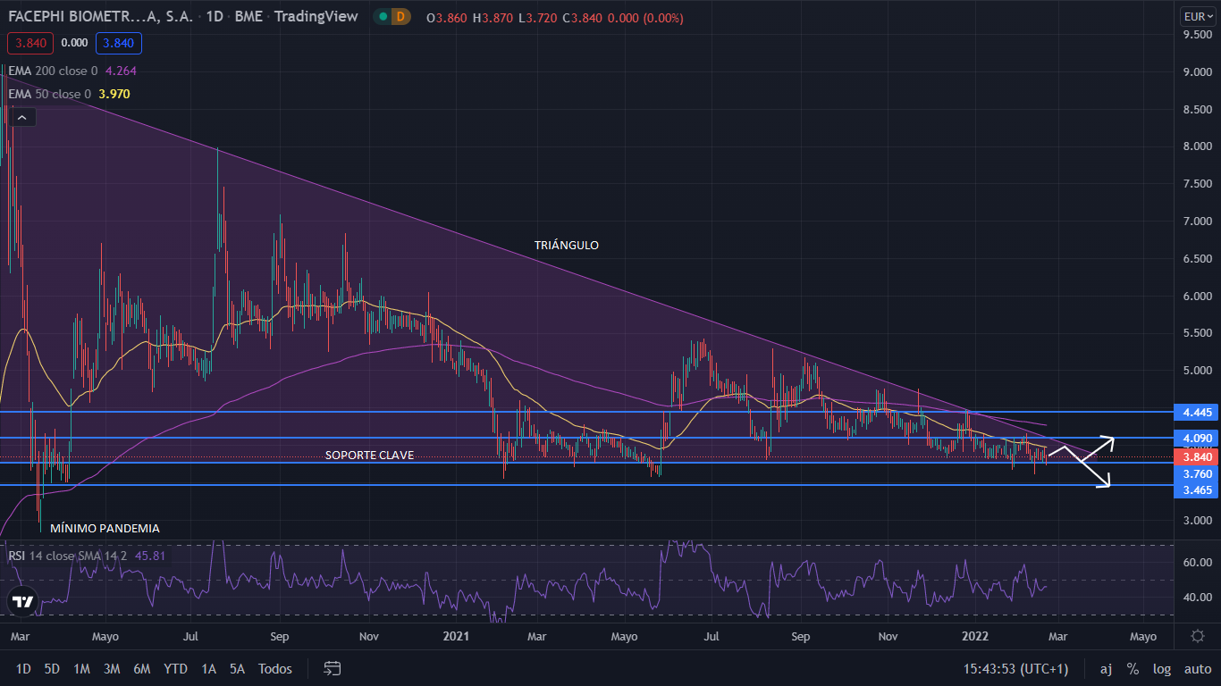Click the red sell price 3.840 box
Viewport: 1221px width, 686px height.
tap(29, 42)
